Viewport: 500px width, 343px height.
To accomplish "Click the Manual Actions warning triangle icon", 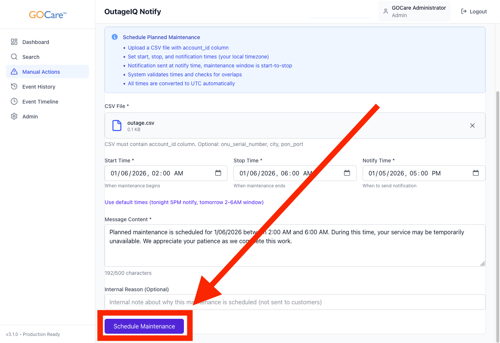I will point(14,72).
